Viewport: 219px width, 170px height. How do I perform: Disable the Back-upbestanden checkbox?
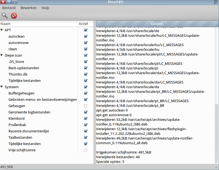click(x=86, y=68)
